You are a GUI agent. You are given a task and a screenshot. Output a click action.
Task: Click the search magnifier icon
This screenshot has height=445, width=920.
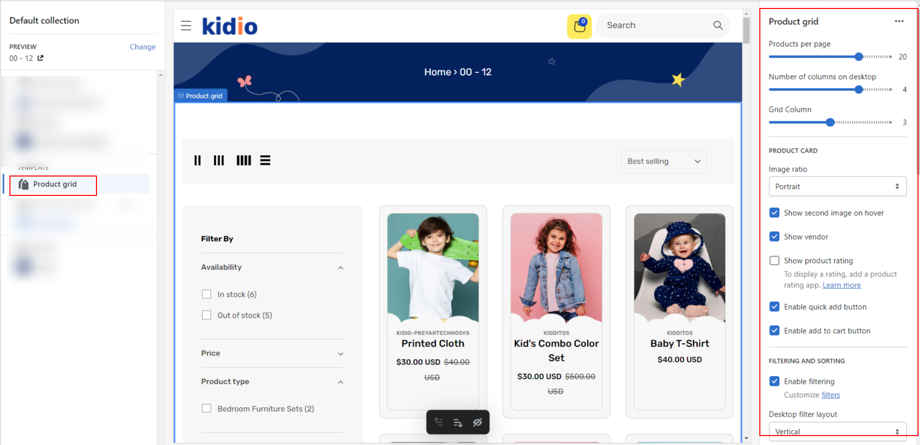pyautogui.click(x=718, y=25)
